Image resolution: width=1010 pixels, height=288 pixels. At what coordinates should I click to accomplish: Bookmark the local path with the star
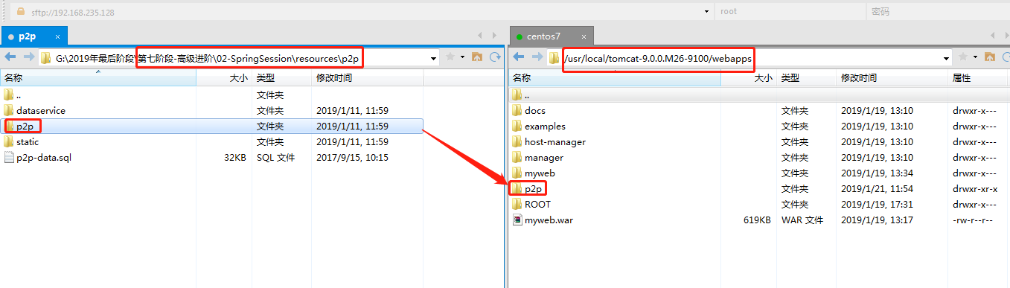[451, 57]
